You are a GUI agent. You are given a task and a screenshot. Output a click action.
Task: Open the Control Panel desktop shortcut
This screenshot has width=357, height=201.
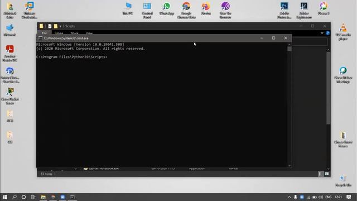[147, 10]
